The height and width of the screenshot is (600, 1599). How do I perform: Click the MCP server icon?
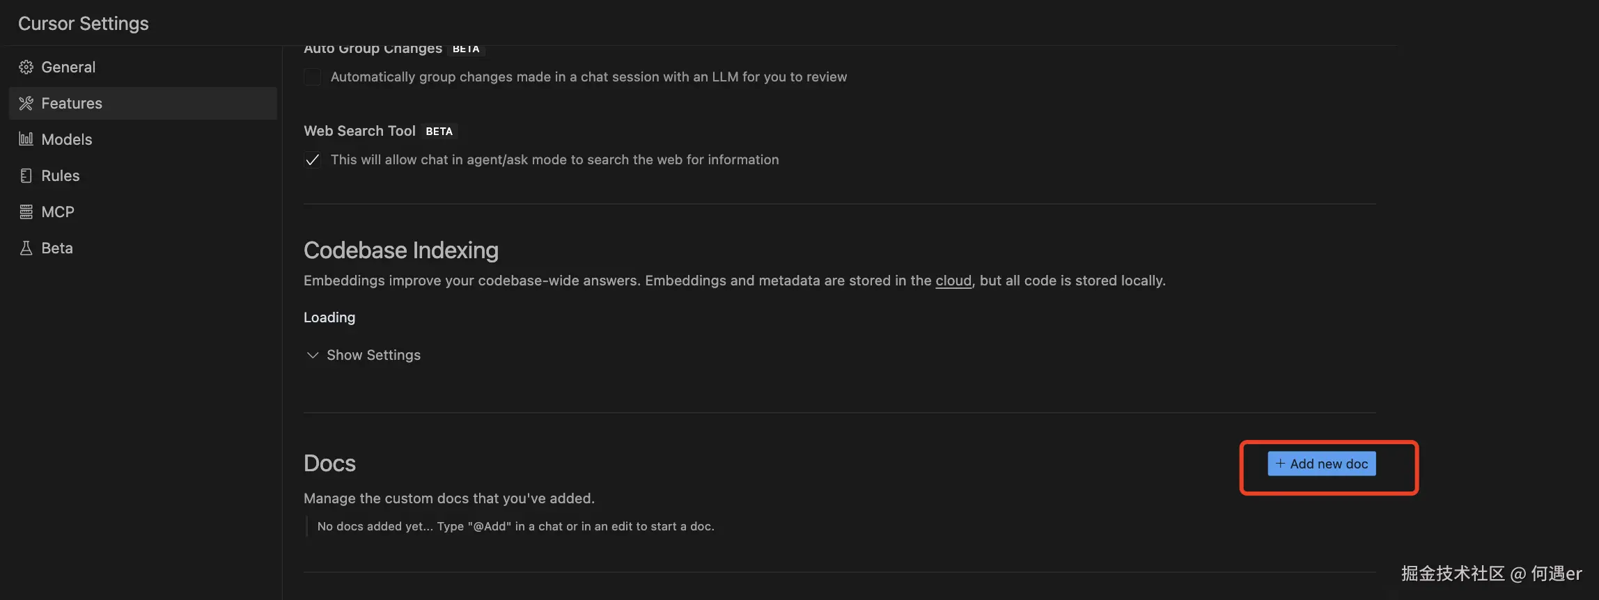[x=26, y=212]
